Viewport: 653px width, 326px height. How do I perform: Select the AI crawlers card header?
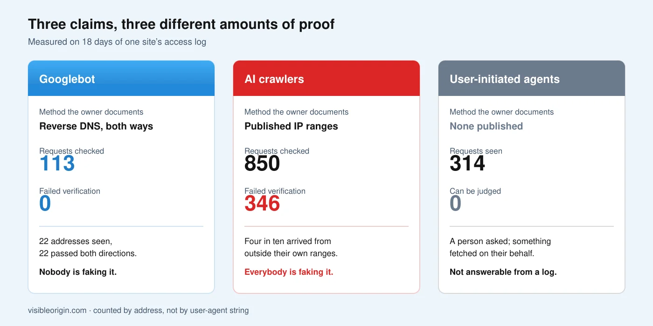(x=326, y=78)
